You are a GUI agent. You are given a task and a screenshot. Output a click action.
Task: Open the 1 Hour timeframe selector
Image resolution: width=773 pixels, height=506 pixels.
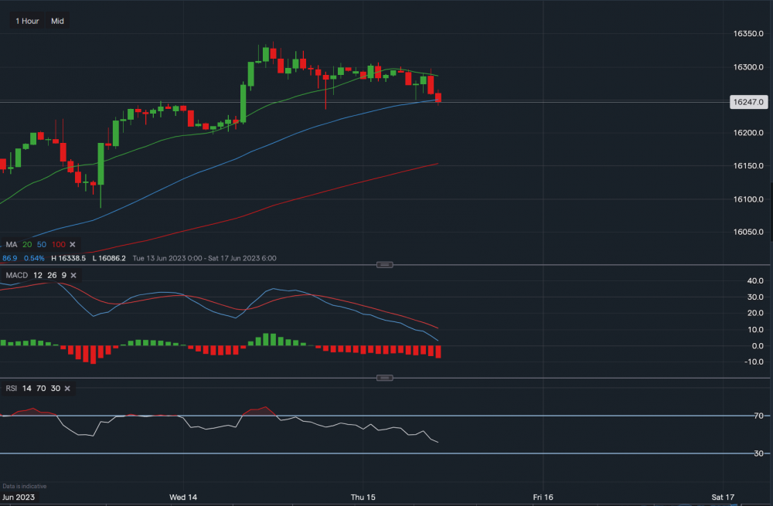tap(26, 21)
